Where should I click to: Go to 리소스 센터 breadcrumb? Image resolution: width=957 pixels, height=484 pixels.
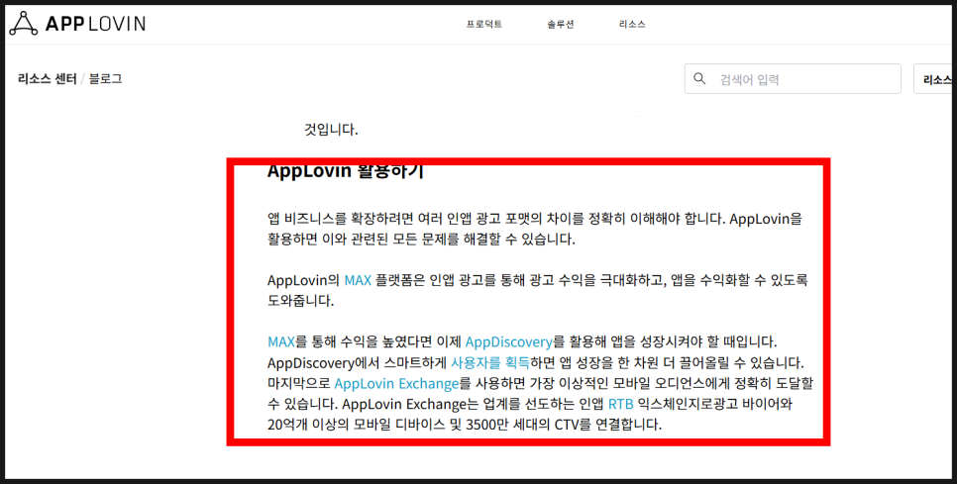47,78
